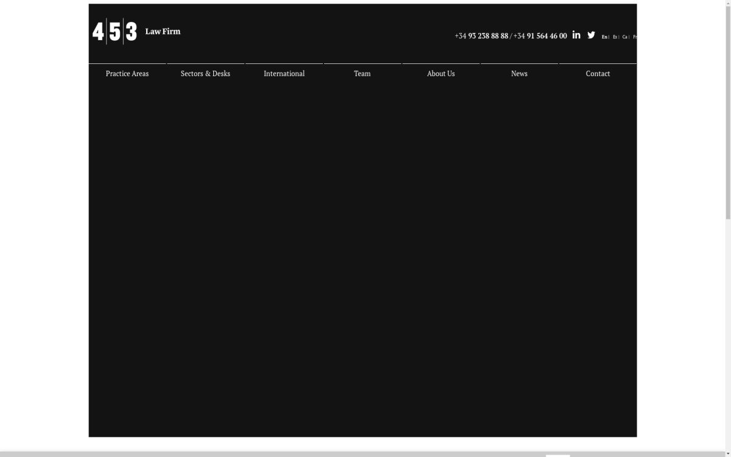Viewport: 731px width, 457px height.
Task: Open the Sectors & Desks menu
Action: (205, 73)
